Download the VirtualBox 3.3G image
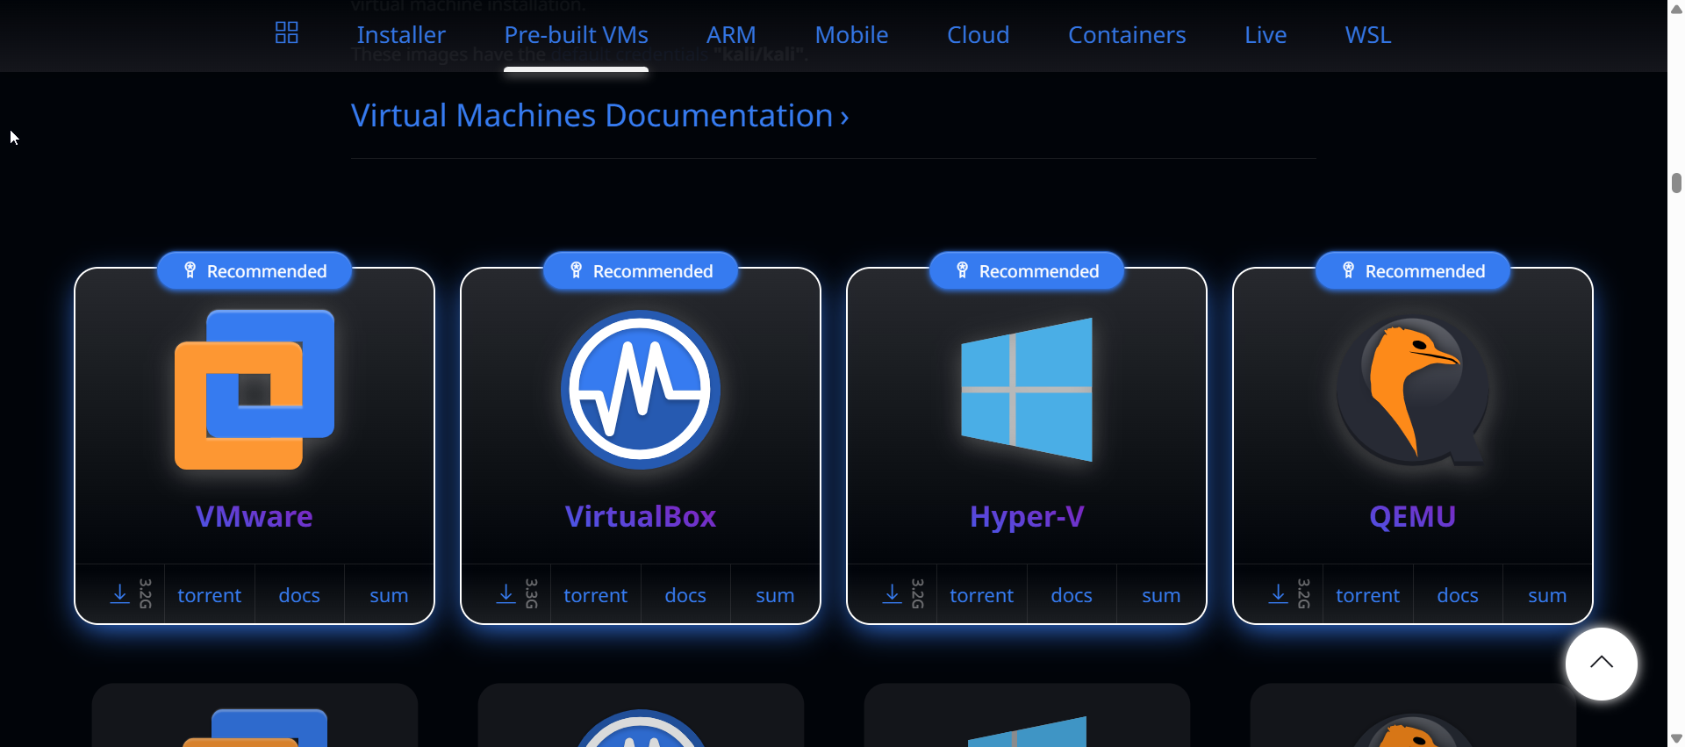The image size is (1685, 747). click(507, 594)
